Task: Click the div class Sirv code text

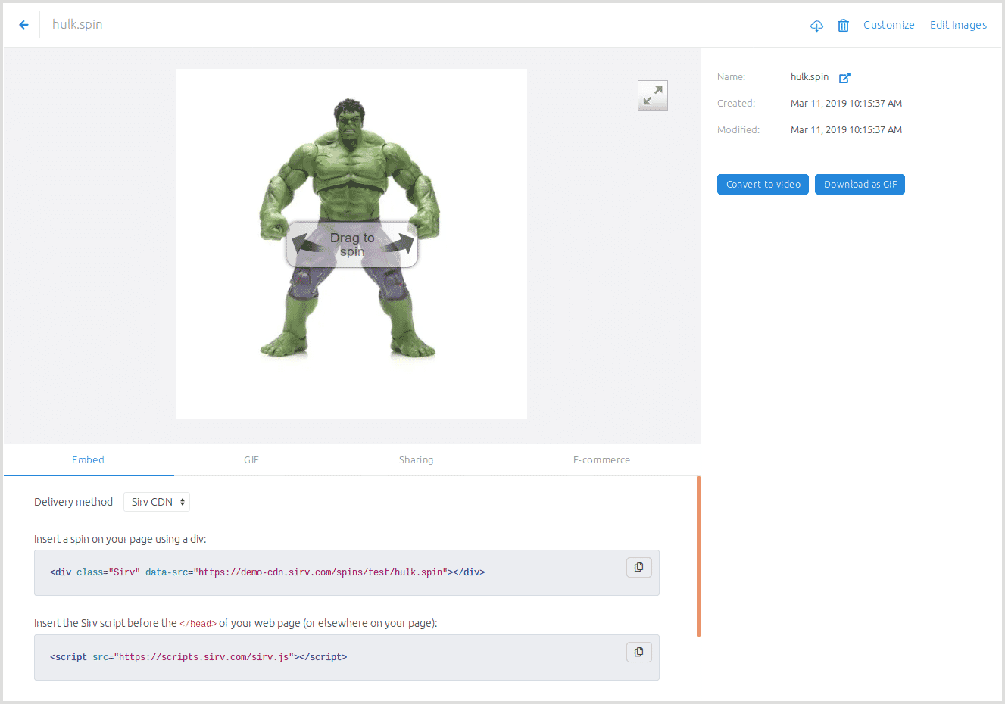Action: (267, 572)
